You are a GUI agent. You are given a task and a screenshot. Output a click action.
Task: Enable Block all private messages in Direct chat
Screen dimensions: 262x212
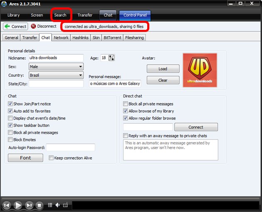[125, 104]
